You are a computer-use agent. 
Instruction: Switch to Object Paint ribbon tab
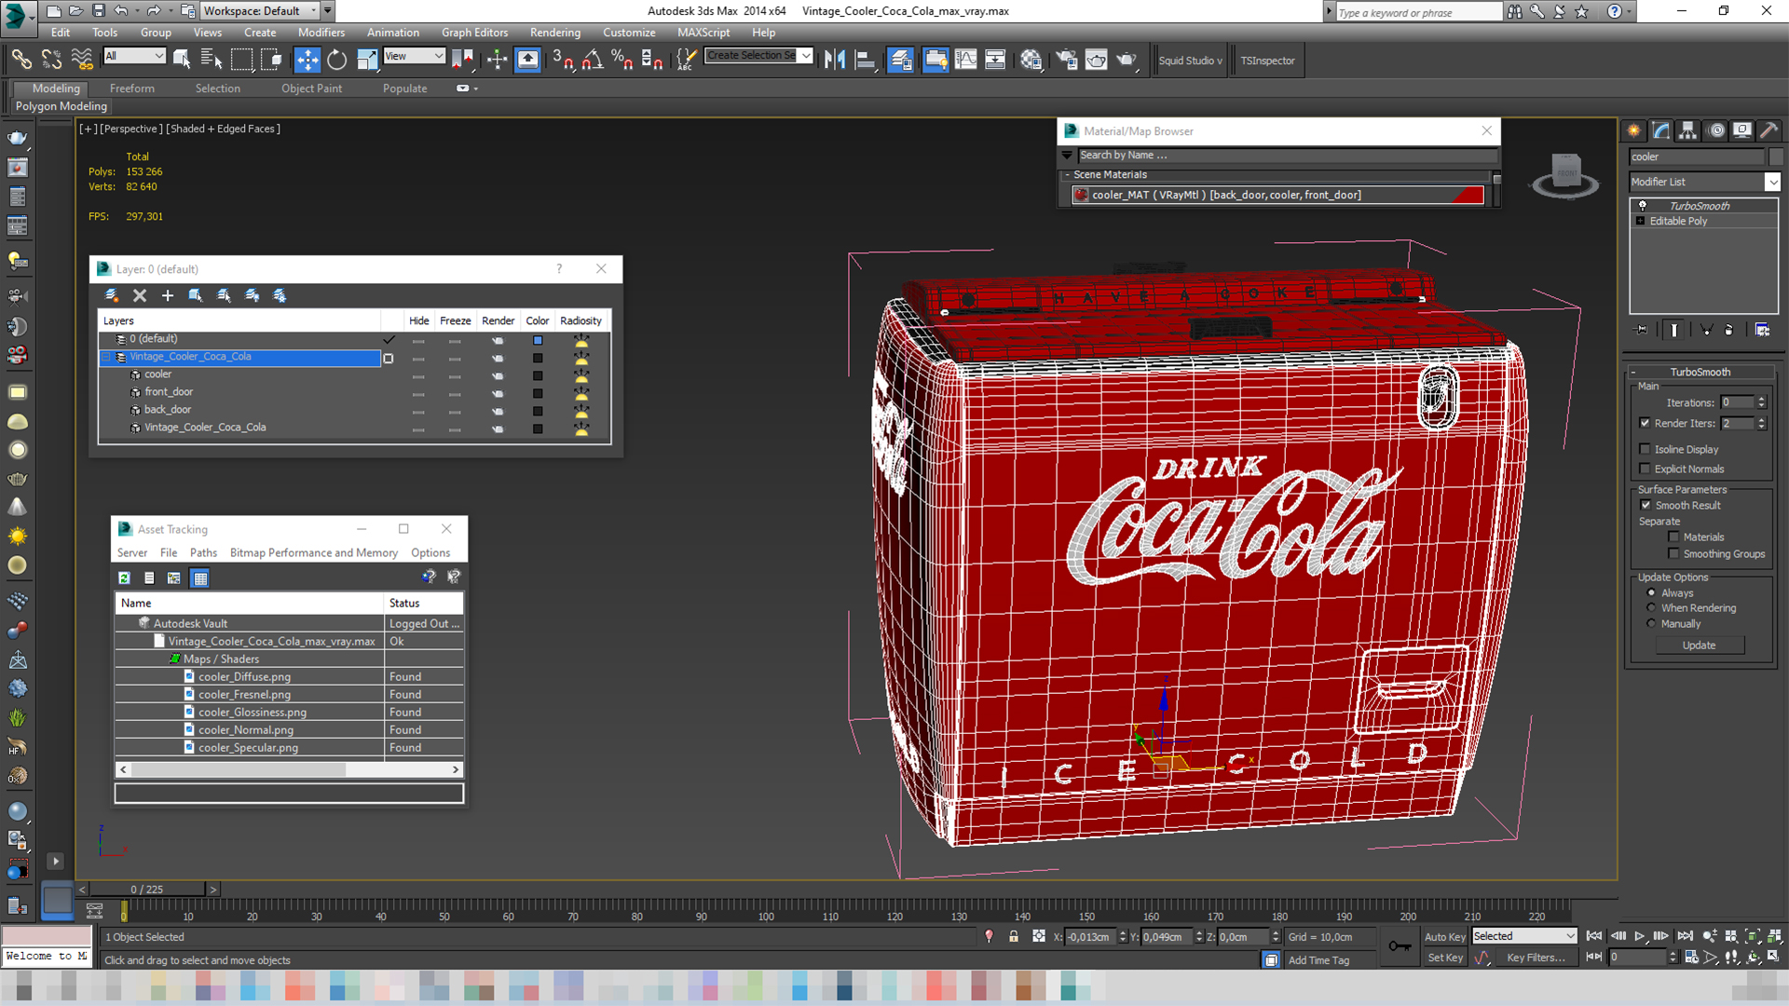click(x=311, y=88)
